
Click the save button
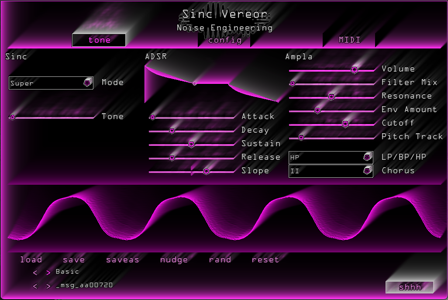73,259
